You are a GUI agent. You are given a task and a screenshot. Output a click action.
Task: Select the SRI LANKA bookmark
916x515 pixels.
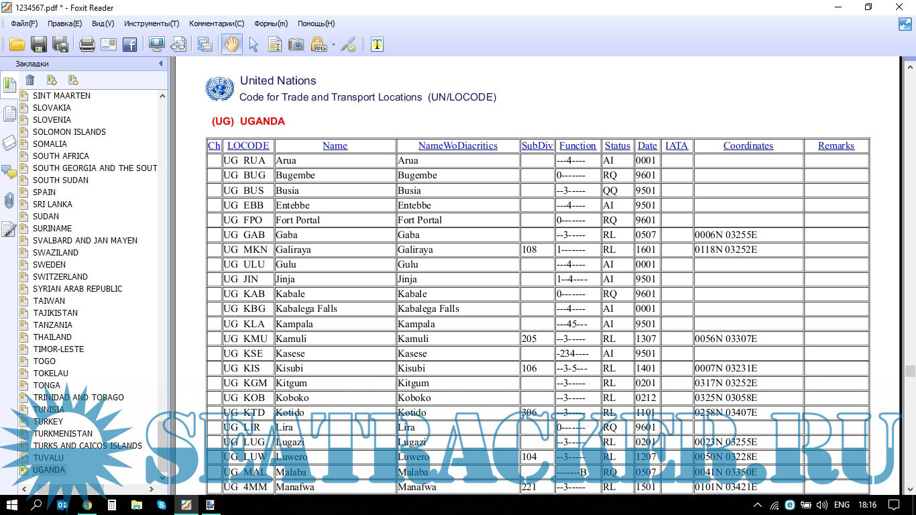52,205
